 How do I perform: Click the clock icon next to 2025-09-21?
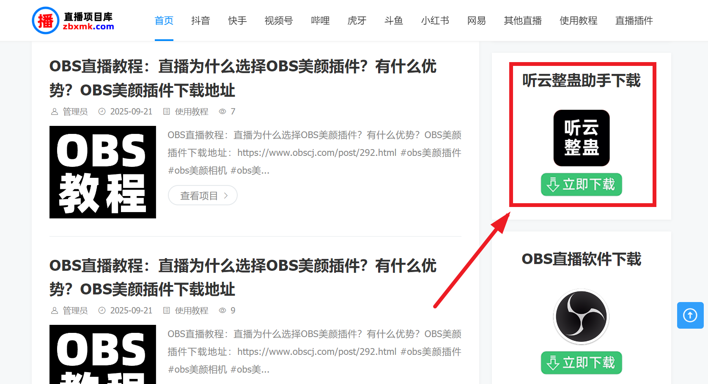102,111
